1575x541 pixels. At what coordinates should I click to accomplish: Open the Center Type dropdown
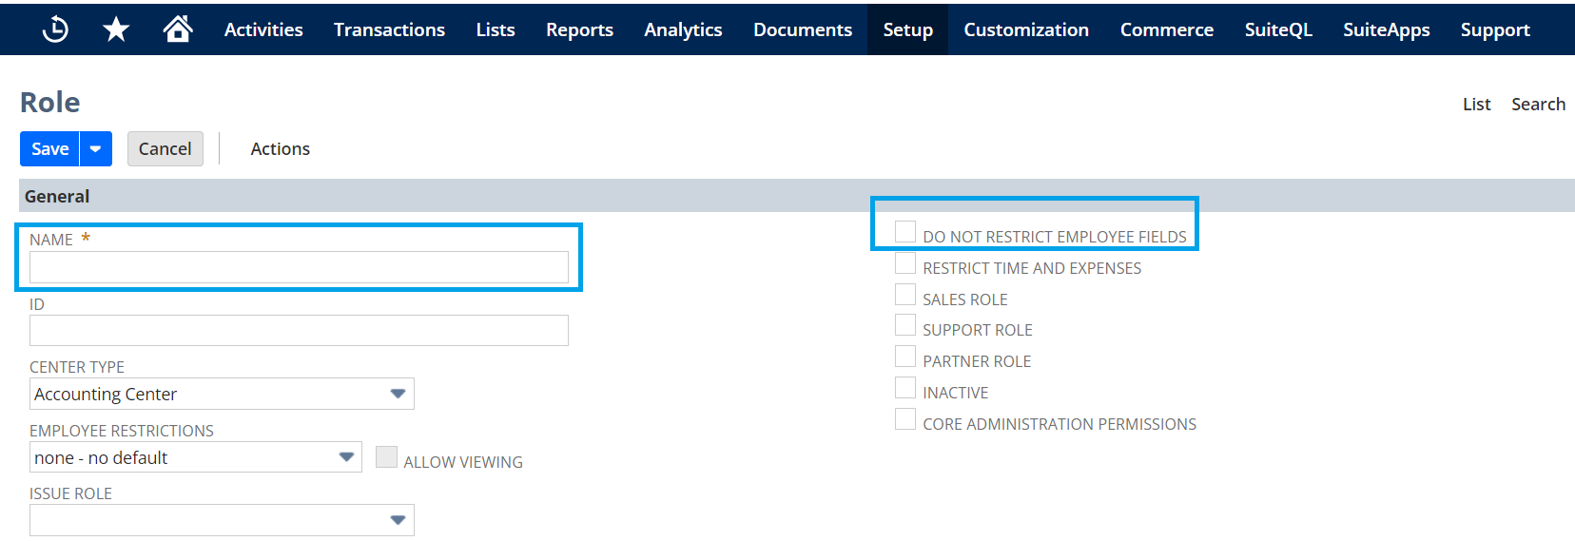222,394
